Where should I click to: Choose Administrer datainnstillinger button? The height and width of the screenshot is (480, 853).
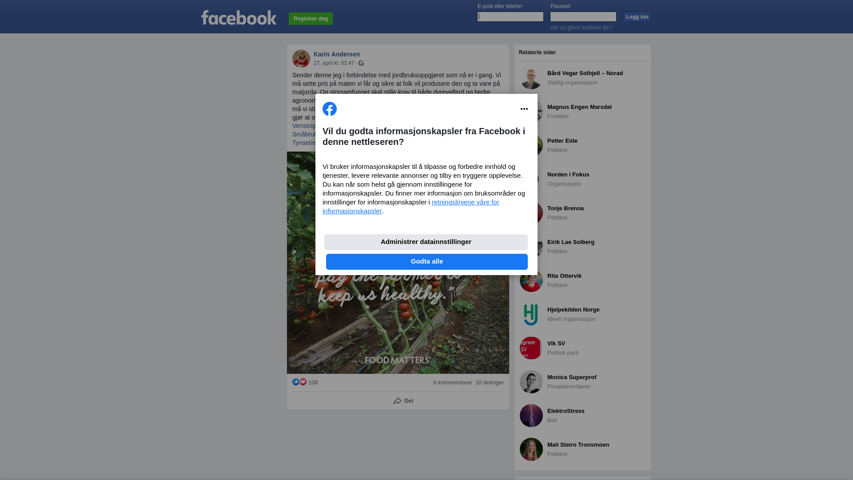pos(426,242)
